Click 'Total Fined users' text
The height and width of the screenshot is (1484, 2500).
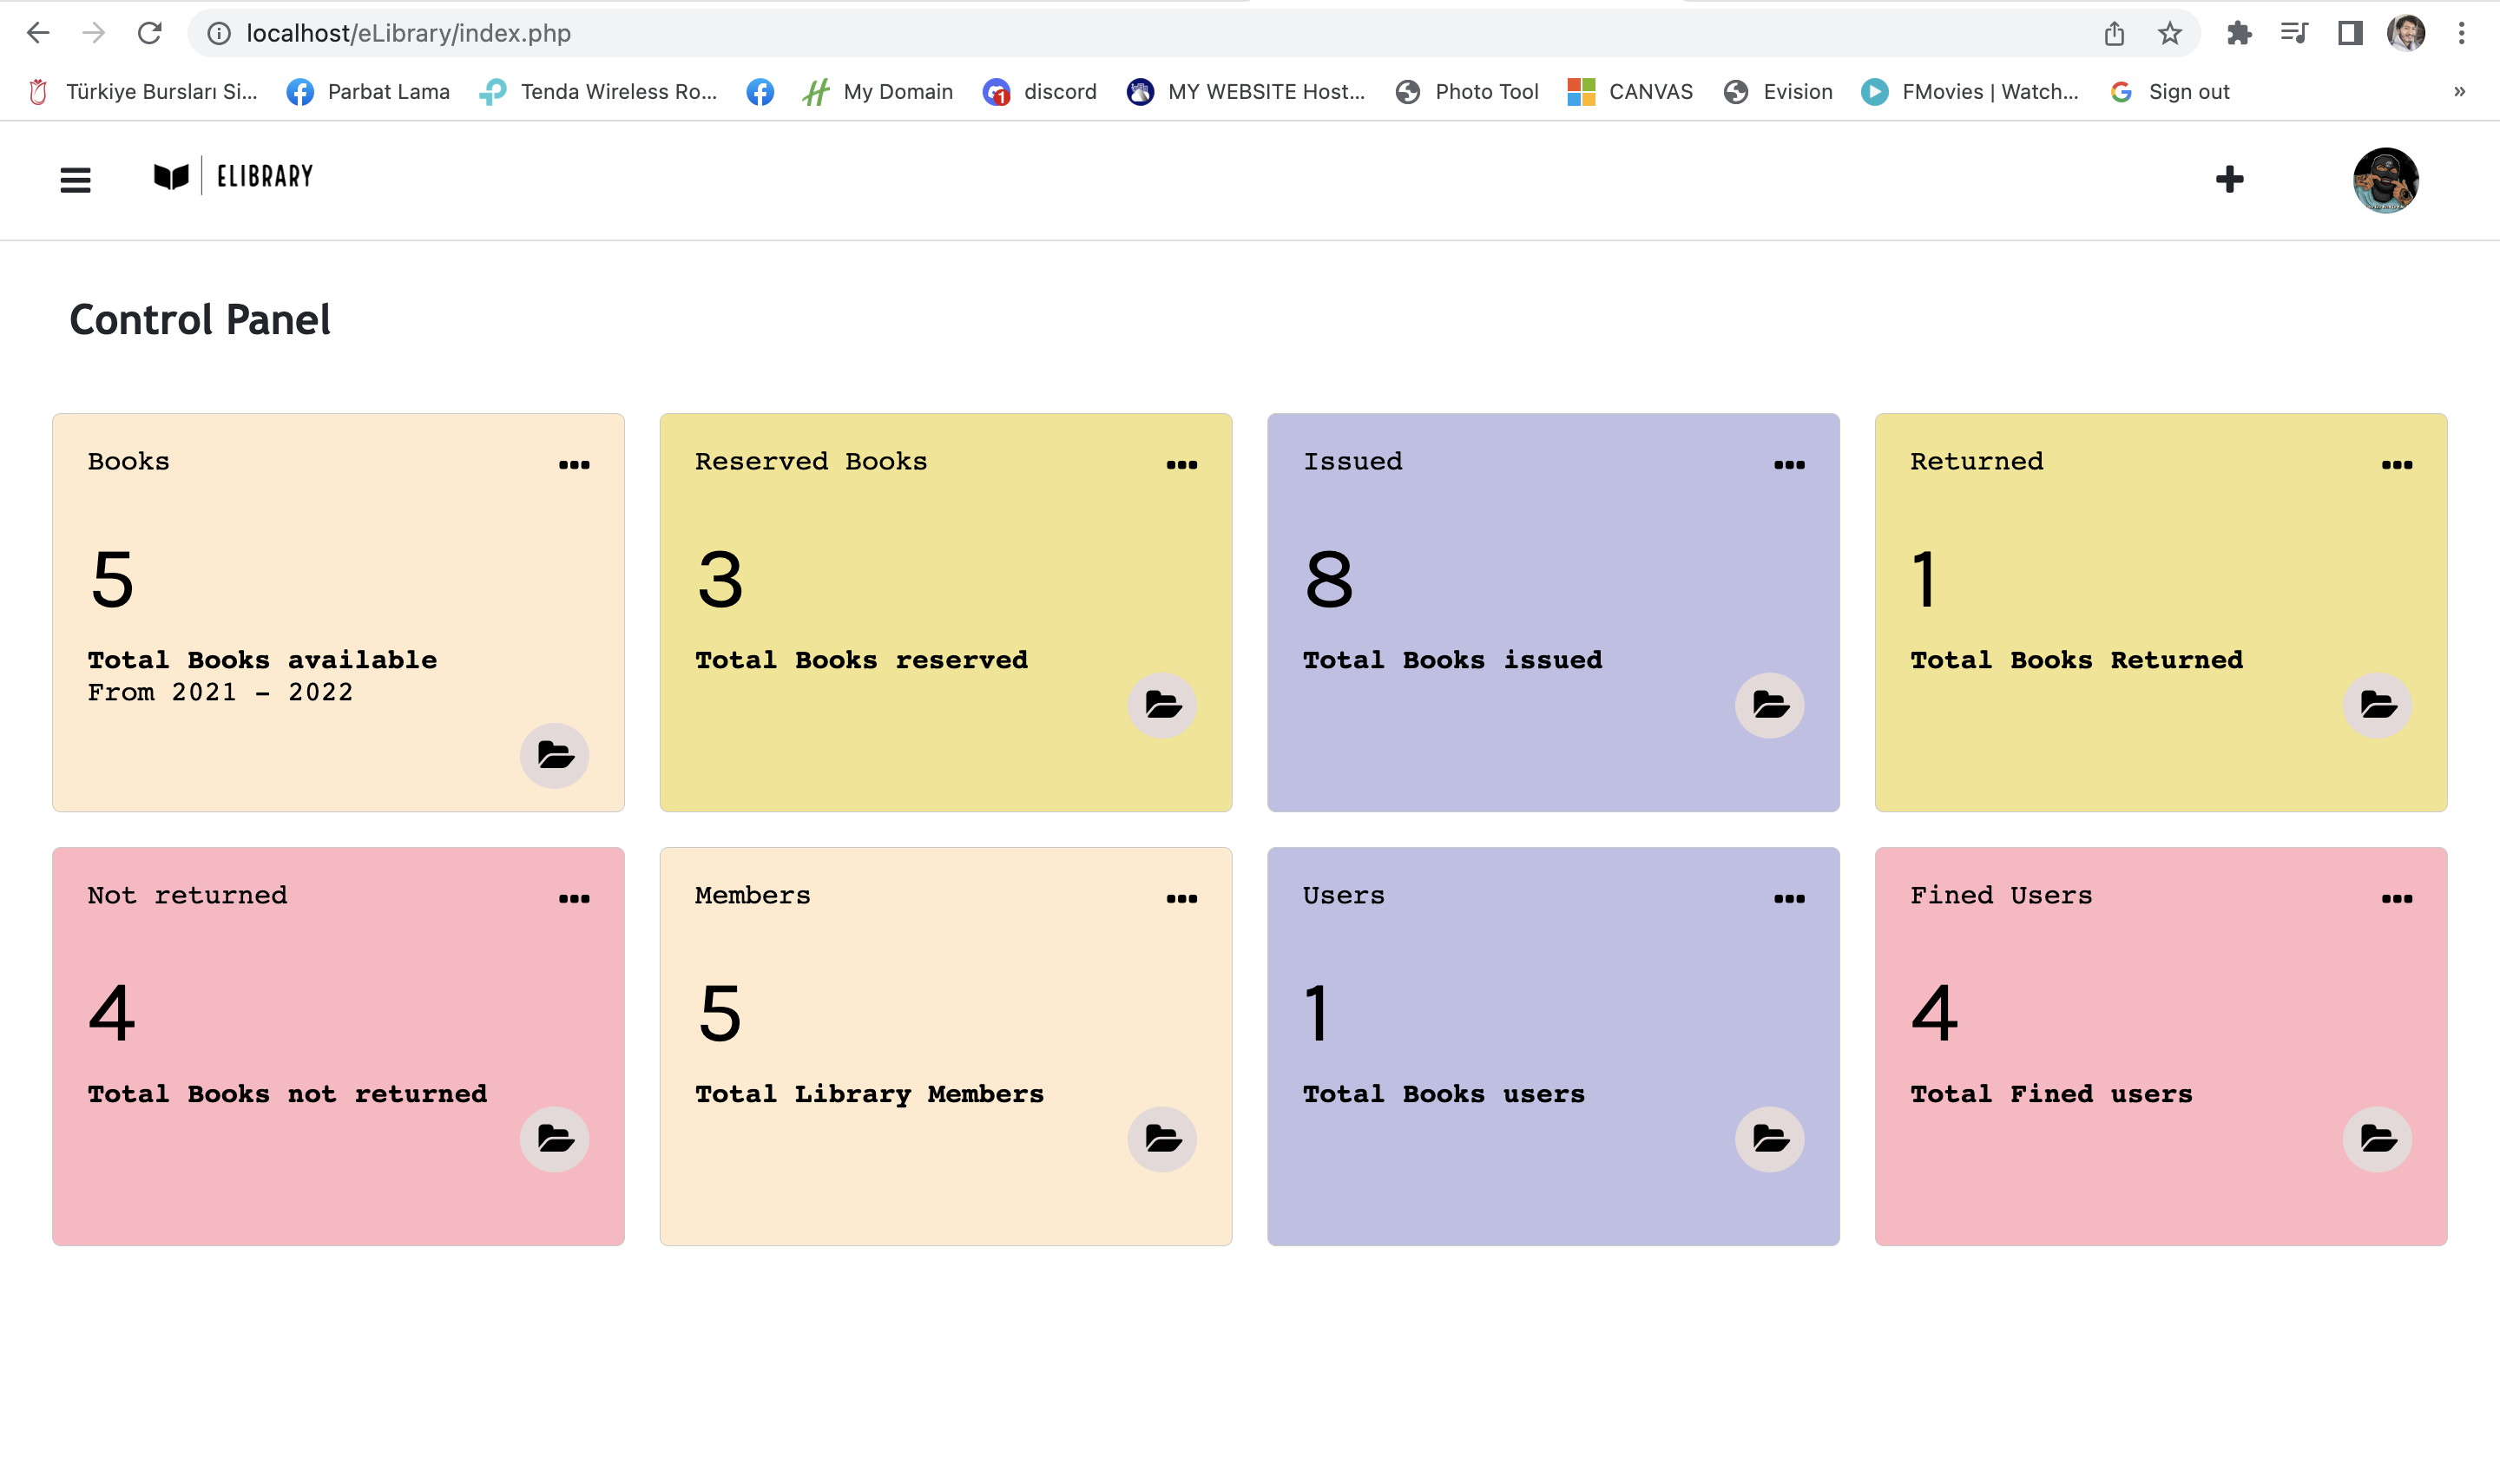[x=2051, y=1094]
